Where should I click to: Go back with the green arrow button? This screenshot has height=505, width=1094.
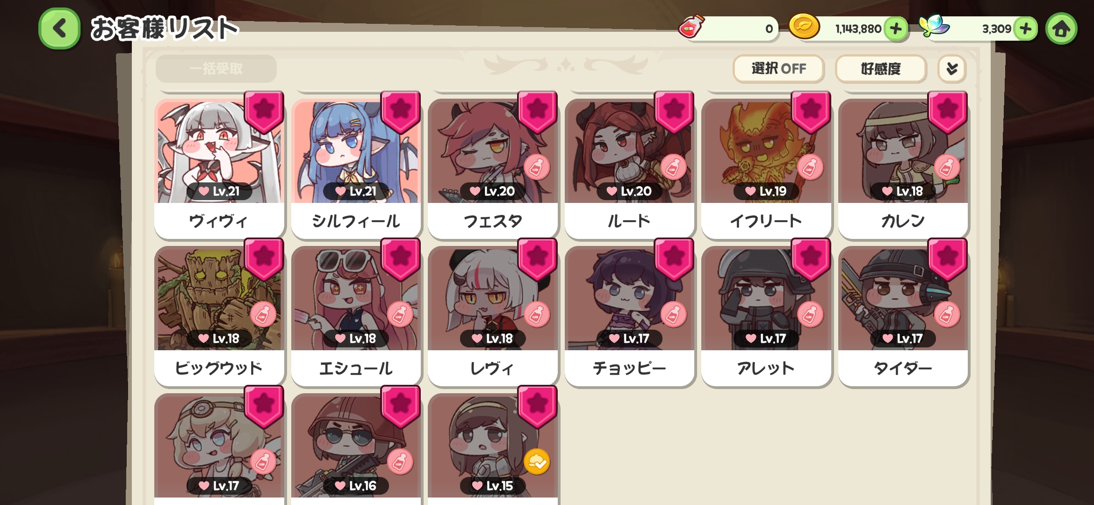pos(59,29)
